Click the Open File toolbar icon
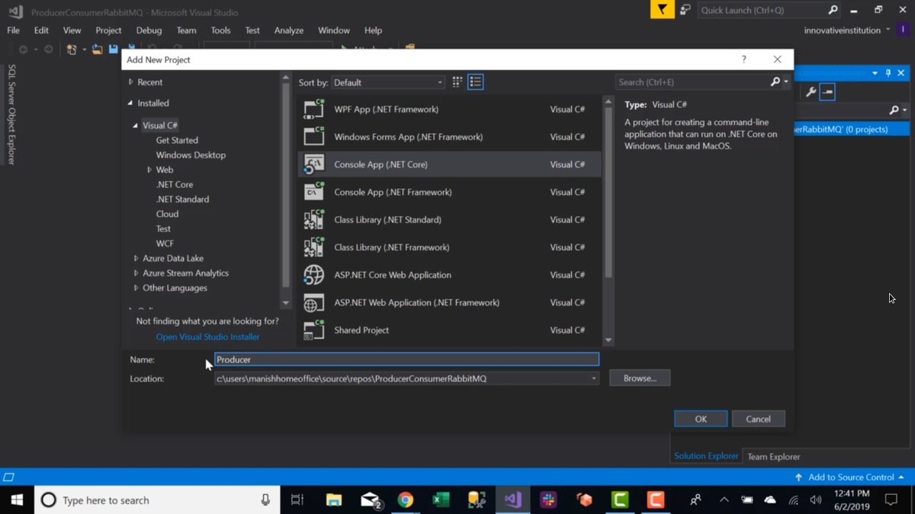Viewport: 915px width, 514px height. pyautogui.click(x=97, y=49)
